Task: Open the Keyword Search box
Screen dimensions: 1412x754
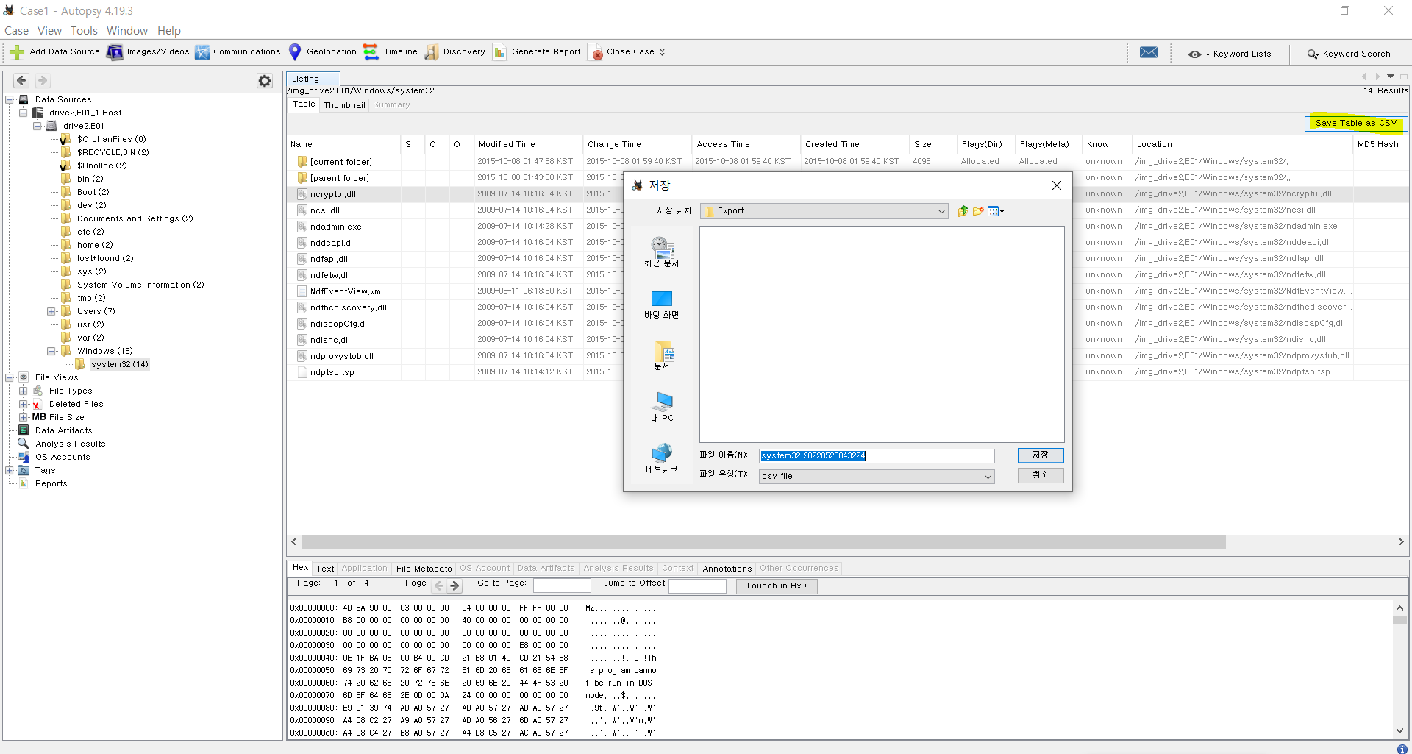Action: point(1349,54)
